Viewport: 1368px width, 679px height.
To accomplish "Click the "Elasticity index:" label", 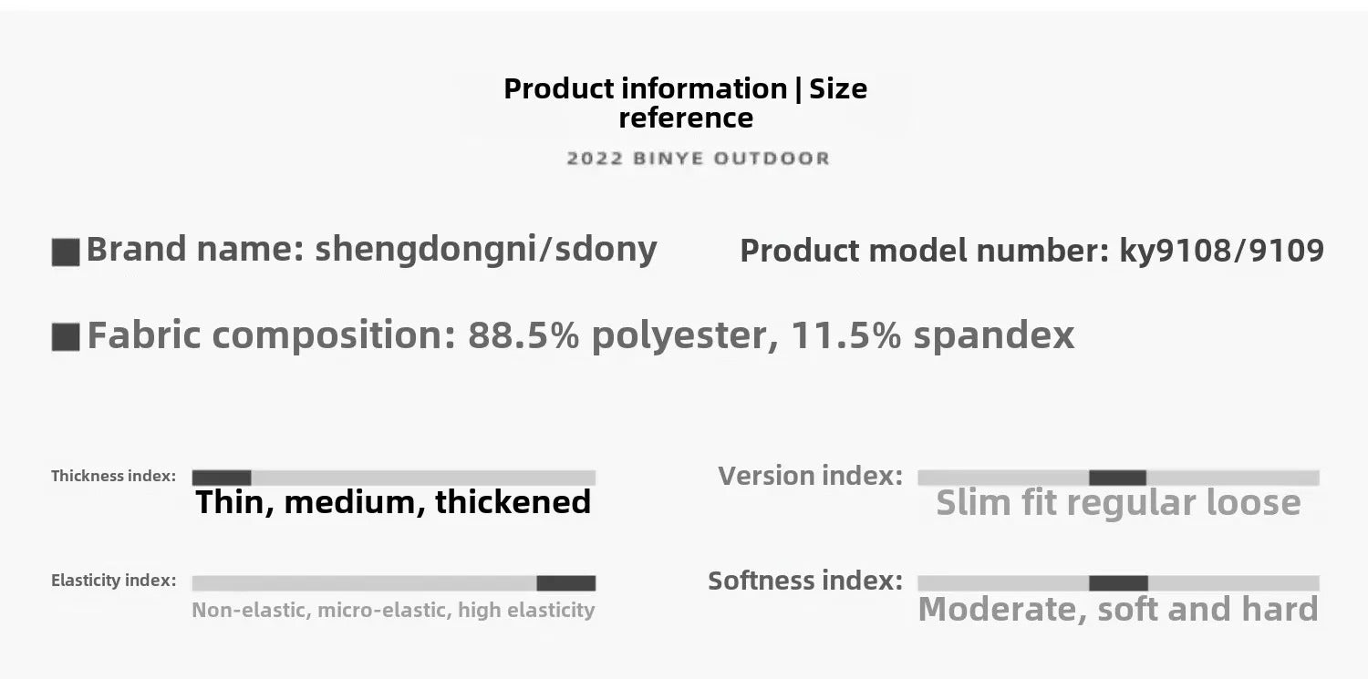I will [113, 581].
